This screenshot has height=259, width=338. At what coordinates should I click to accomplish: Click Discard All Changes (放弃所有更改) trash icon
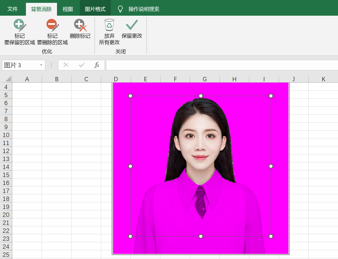pos(109,25)
